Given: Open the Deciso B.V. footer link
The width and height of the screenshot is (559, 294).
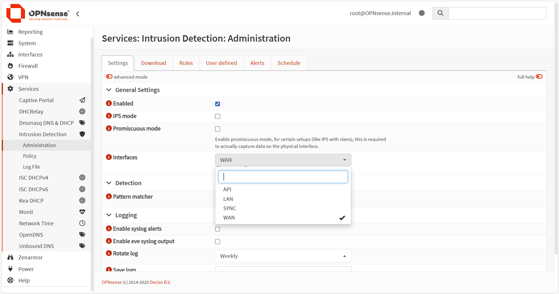Looking at the screenshot, I should click(x=160, y=282).
